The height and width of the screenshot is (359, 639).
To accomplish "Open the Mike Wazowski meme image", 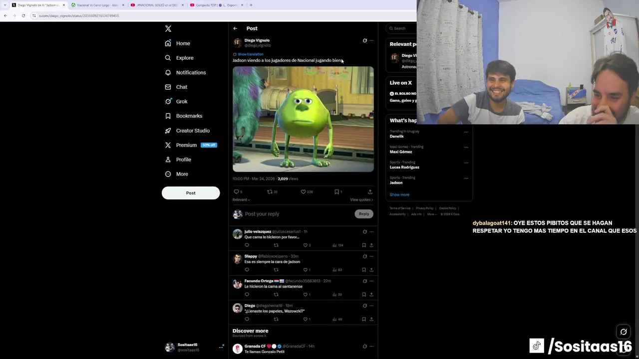I will (x=303, y=119).
